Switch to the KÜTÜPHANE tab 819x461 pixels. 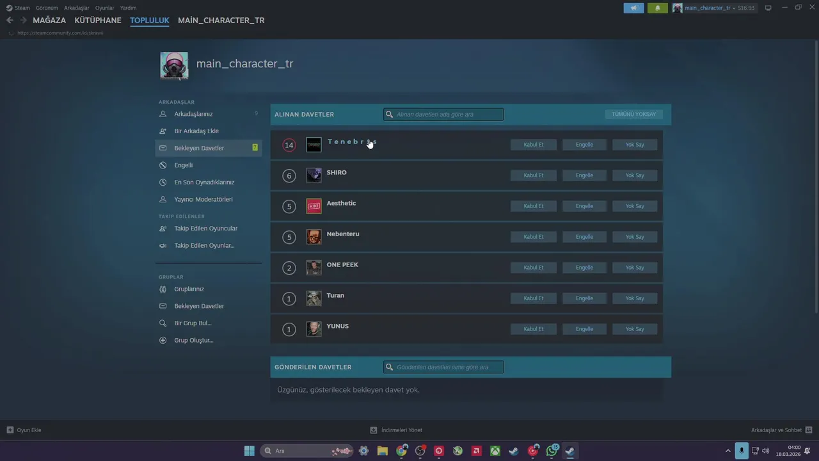point(98,20)
